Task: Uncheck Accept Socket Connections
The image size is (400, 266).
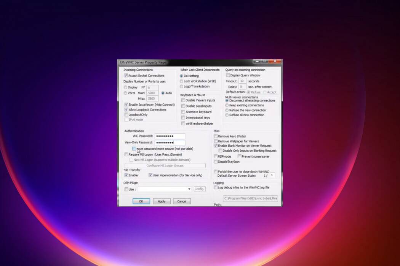Action: (126, 76)
